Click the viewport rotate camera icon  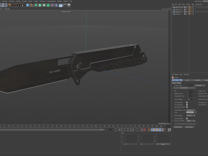coord(168,9)
